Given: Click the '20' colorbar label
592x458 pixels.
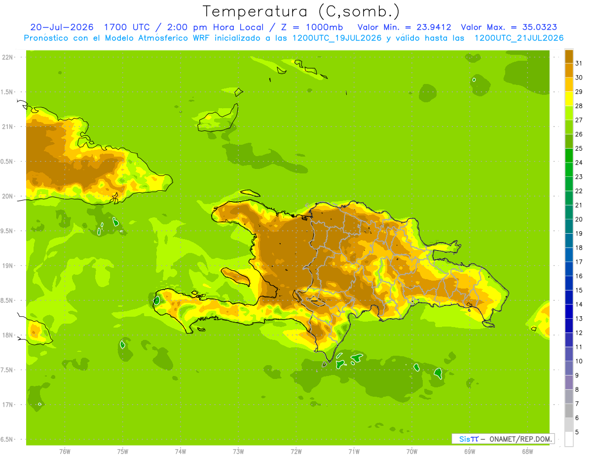Looking at the screenshot, I should tap(579, 219).
